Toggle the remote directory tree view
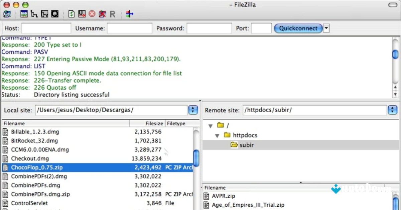 [44, 14]
